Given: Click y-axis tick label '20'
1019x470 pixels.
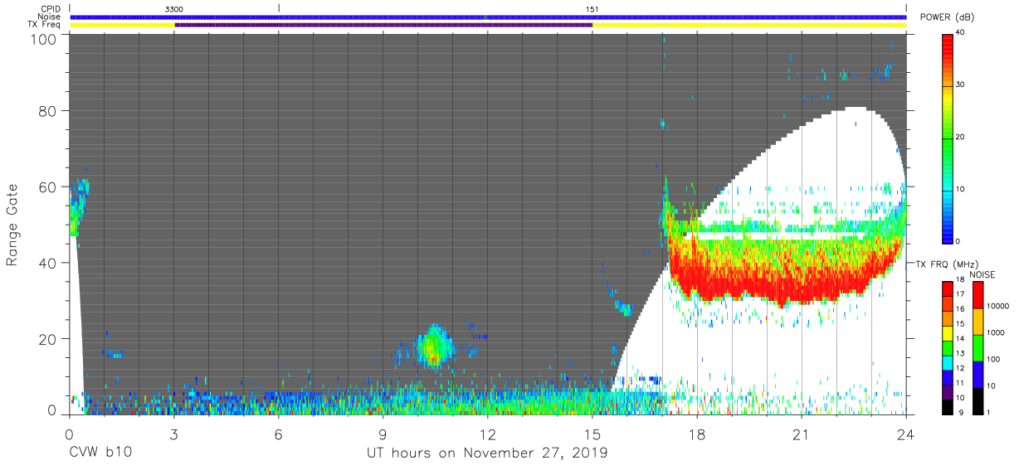Looking at the screenshot, I should [x=48, y=338].
